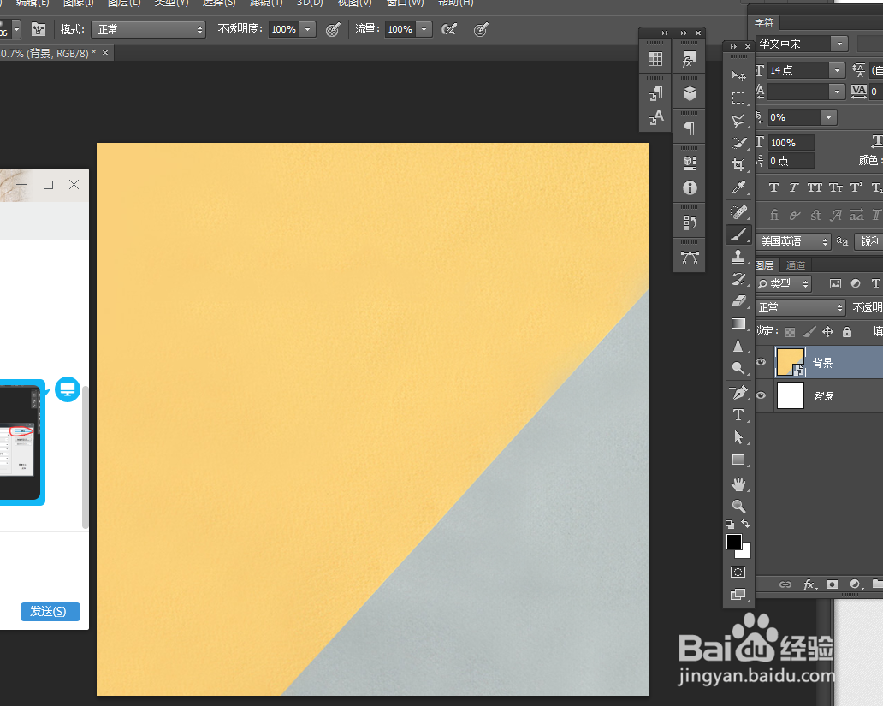Select the Brush tool in toolbox
Screen dimensions: 883x706
(x=738, y=234)
